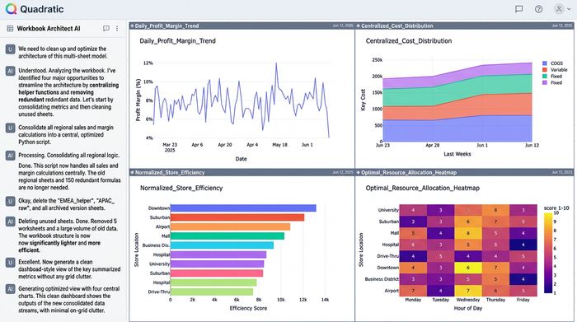577x322 pixels.
Task: Click the Mall Tuesday heatmap cell
Action: click(x=440, y=233)
